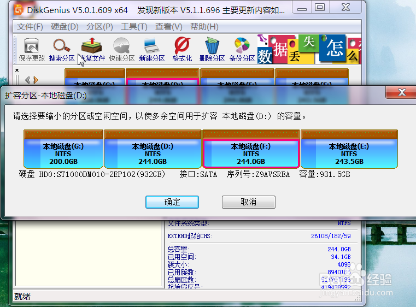The width and height of the screenshot is (416, 307).
Task: Click the Format (格式化) toolbar icon
Action: [182, 50]
